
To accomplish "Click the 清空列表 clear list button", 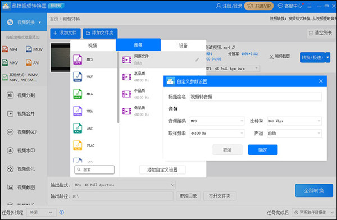I will pyautogui.click(x=321, y=33).
